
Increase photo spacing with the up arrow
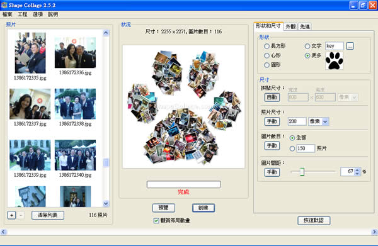click(x=357, y=169)
